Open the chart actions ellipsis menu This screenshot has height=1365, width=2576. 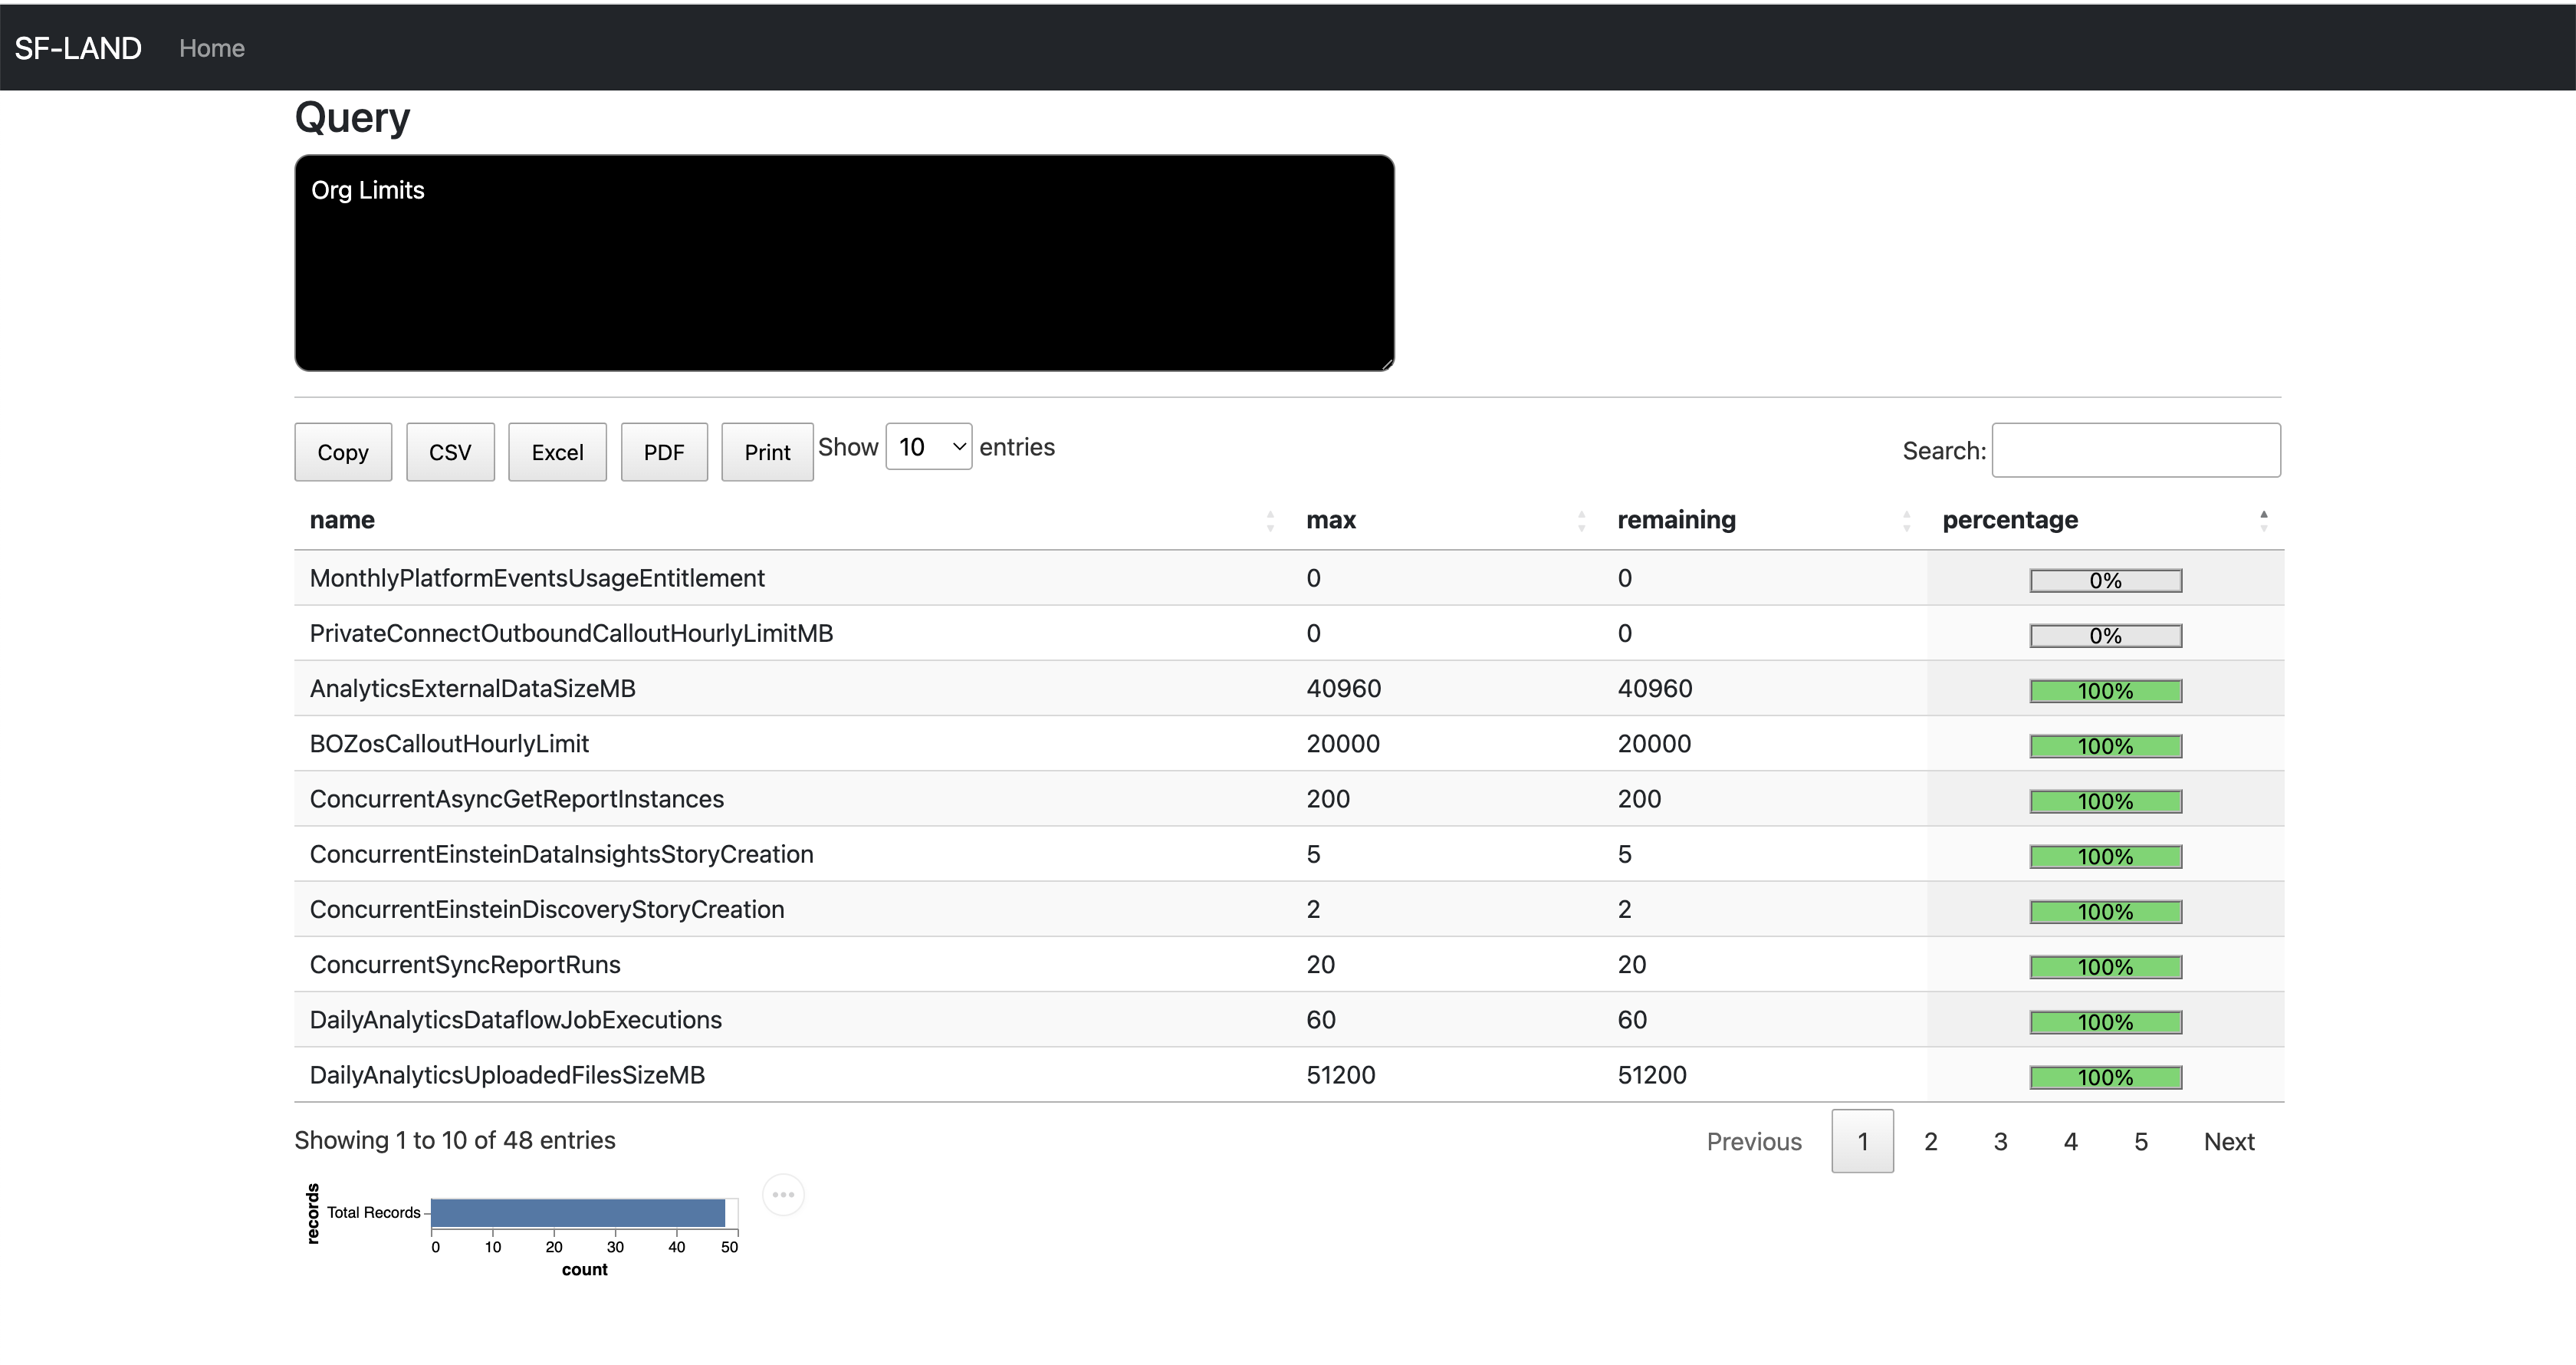pyautogui.click(x=783, y=1194)
